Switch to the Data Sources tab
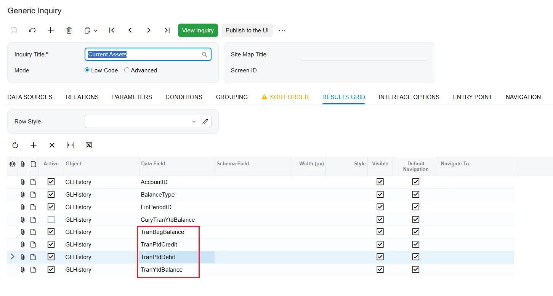Image resolution: width=553 pixels, height=296 pixels. click(30, 97)
